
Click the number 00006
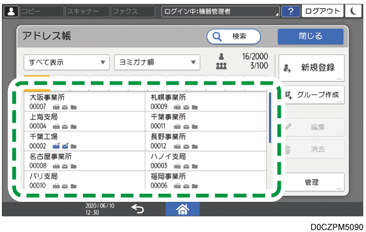point(159,186)
